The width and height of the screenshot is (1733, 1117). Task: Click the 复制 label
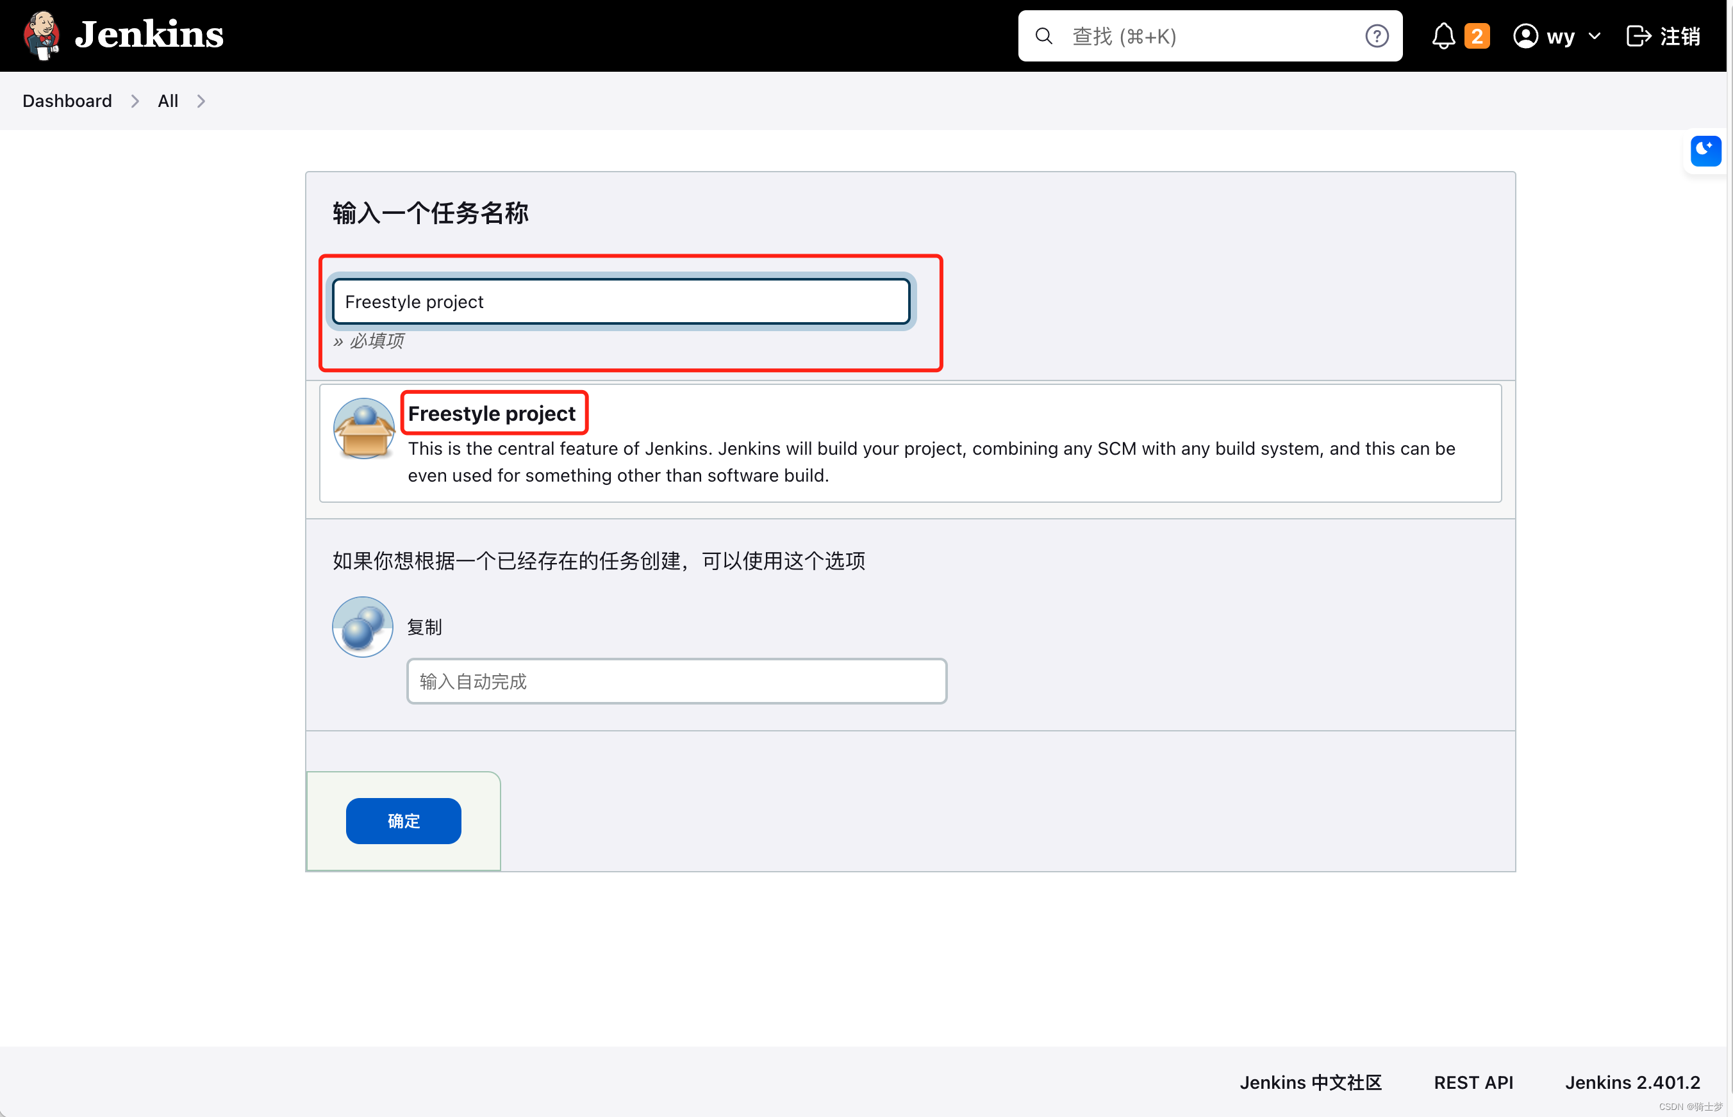pos(424,626)
